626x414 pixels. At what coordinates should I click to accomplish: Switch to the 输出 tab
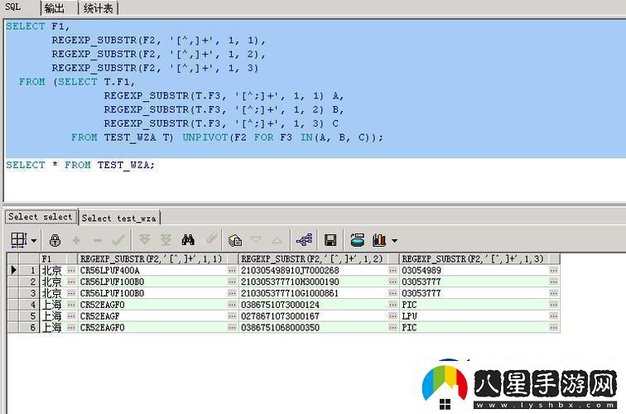pyautogui.click(x=55, y=8)
